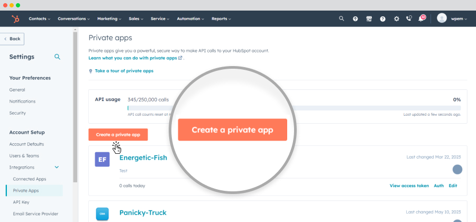This screenshot has height=222, width=476.
Task: Click the Private apps page heading
Action: click(x=110, y=38)
